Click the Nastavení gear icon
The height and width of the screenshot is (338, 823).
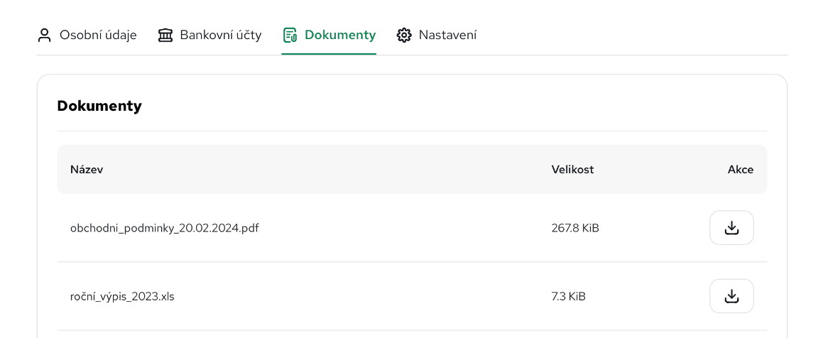(404, 35)
